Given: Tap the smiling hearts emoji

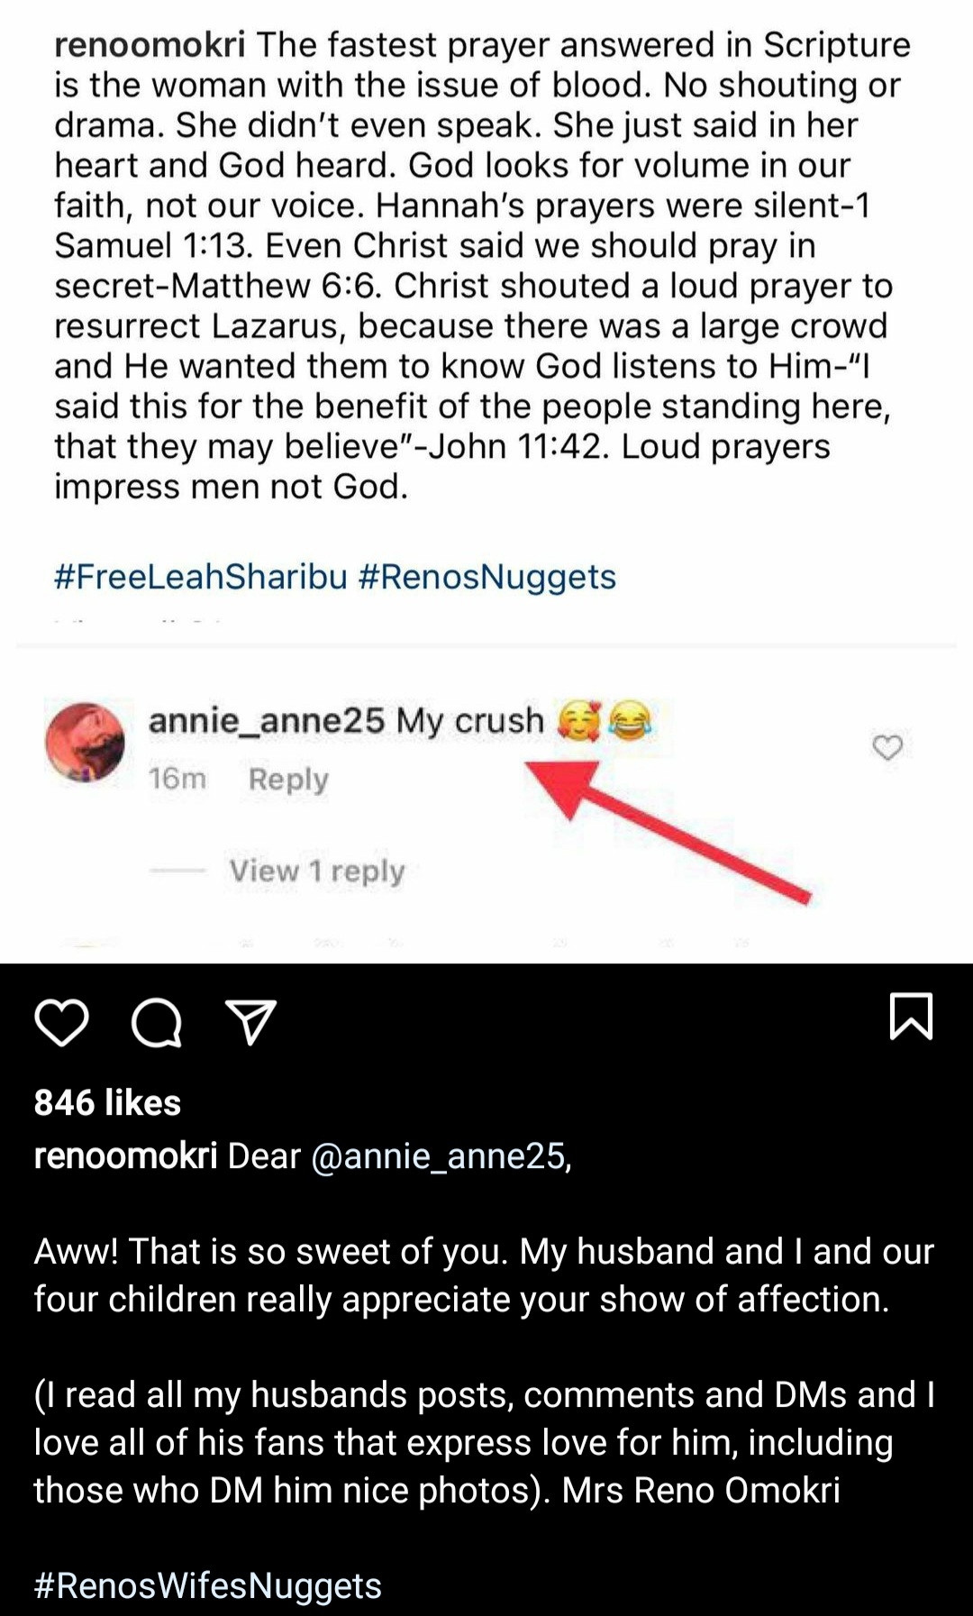Looking at the screenshot, I should [578, 721].
